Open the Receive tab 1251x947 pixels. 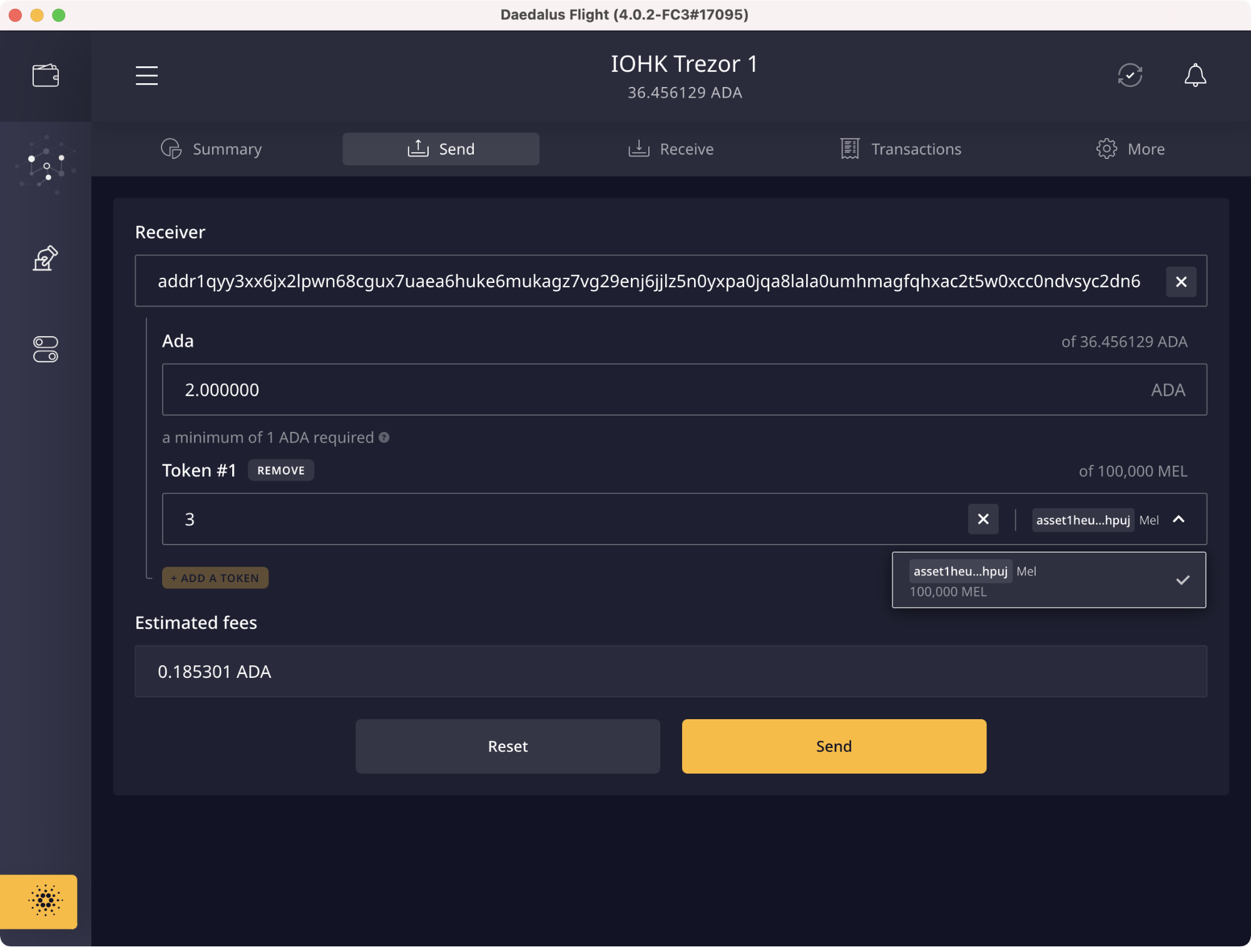point(671,149)
